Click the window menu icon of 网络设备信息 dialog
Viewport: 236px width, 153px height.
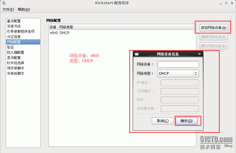(x=137, y=54)
